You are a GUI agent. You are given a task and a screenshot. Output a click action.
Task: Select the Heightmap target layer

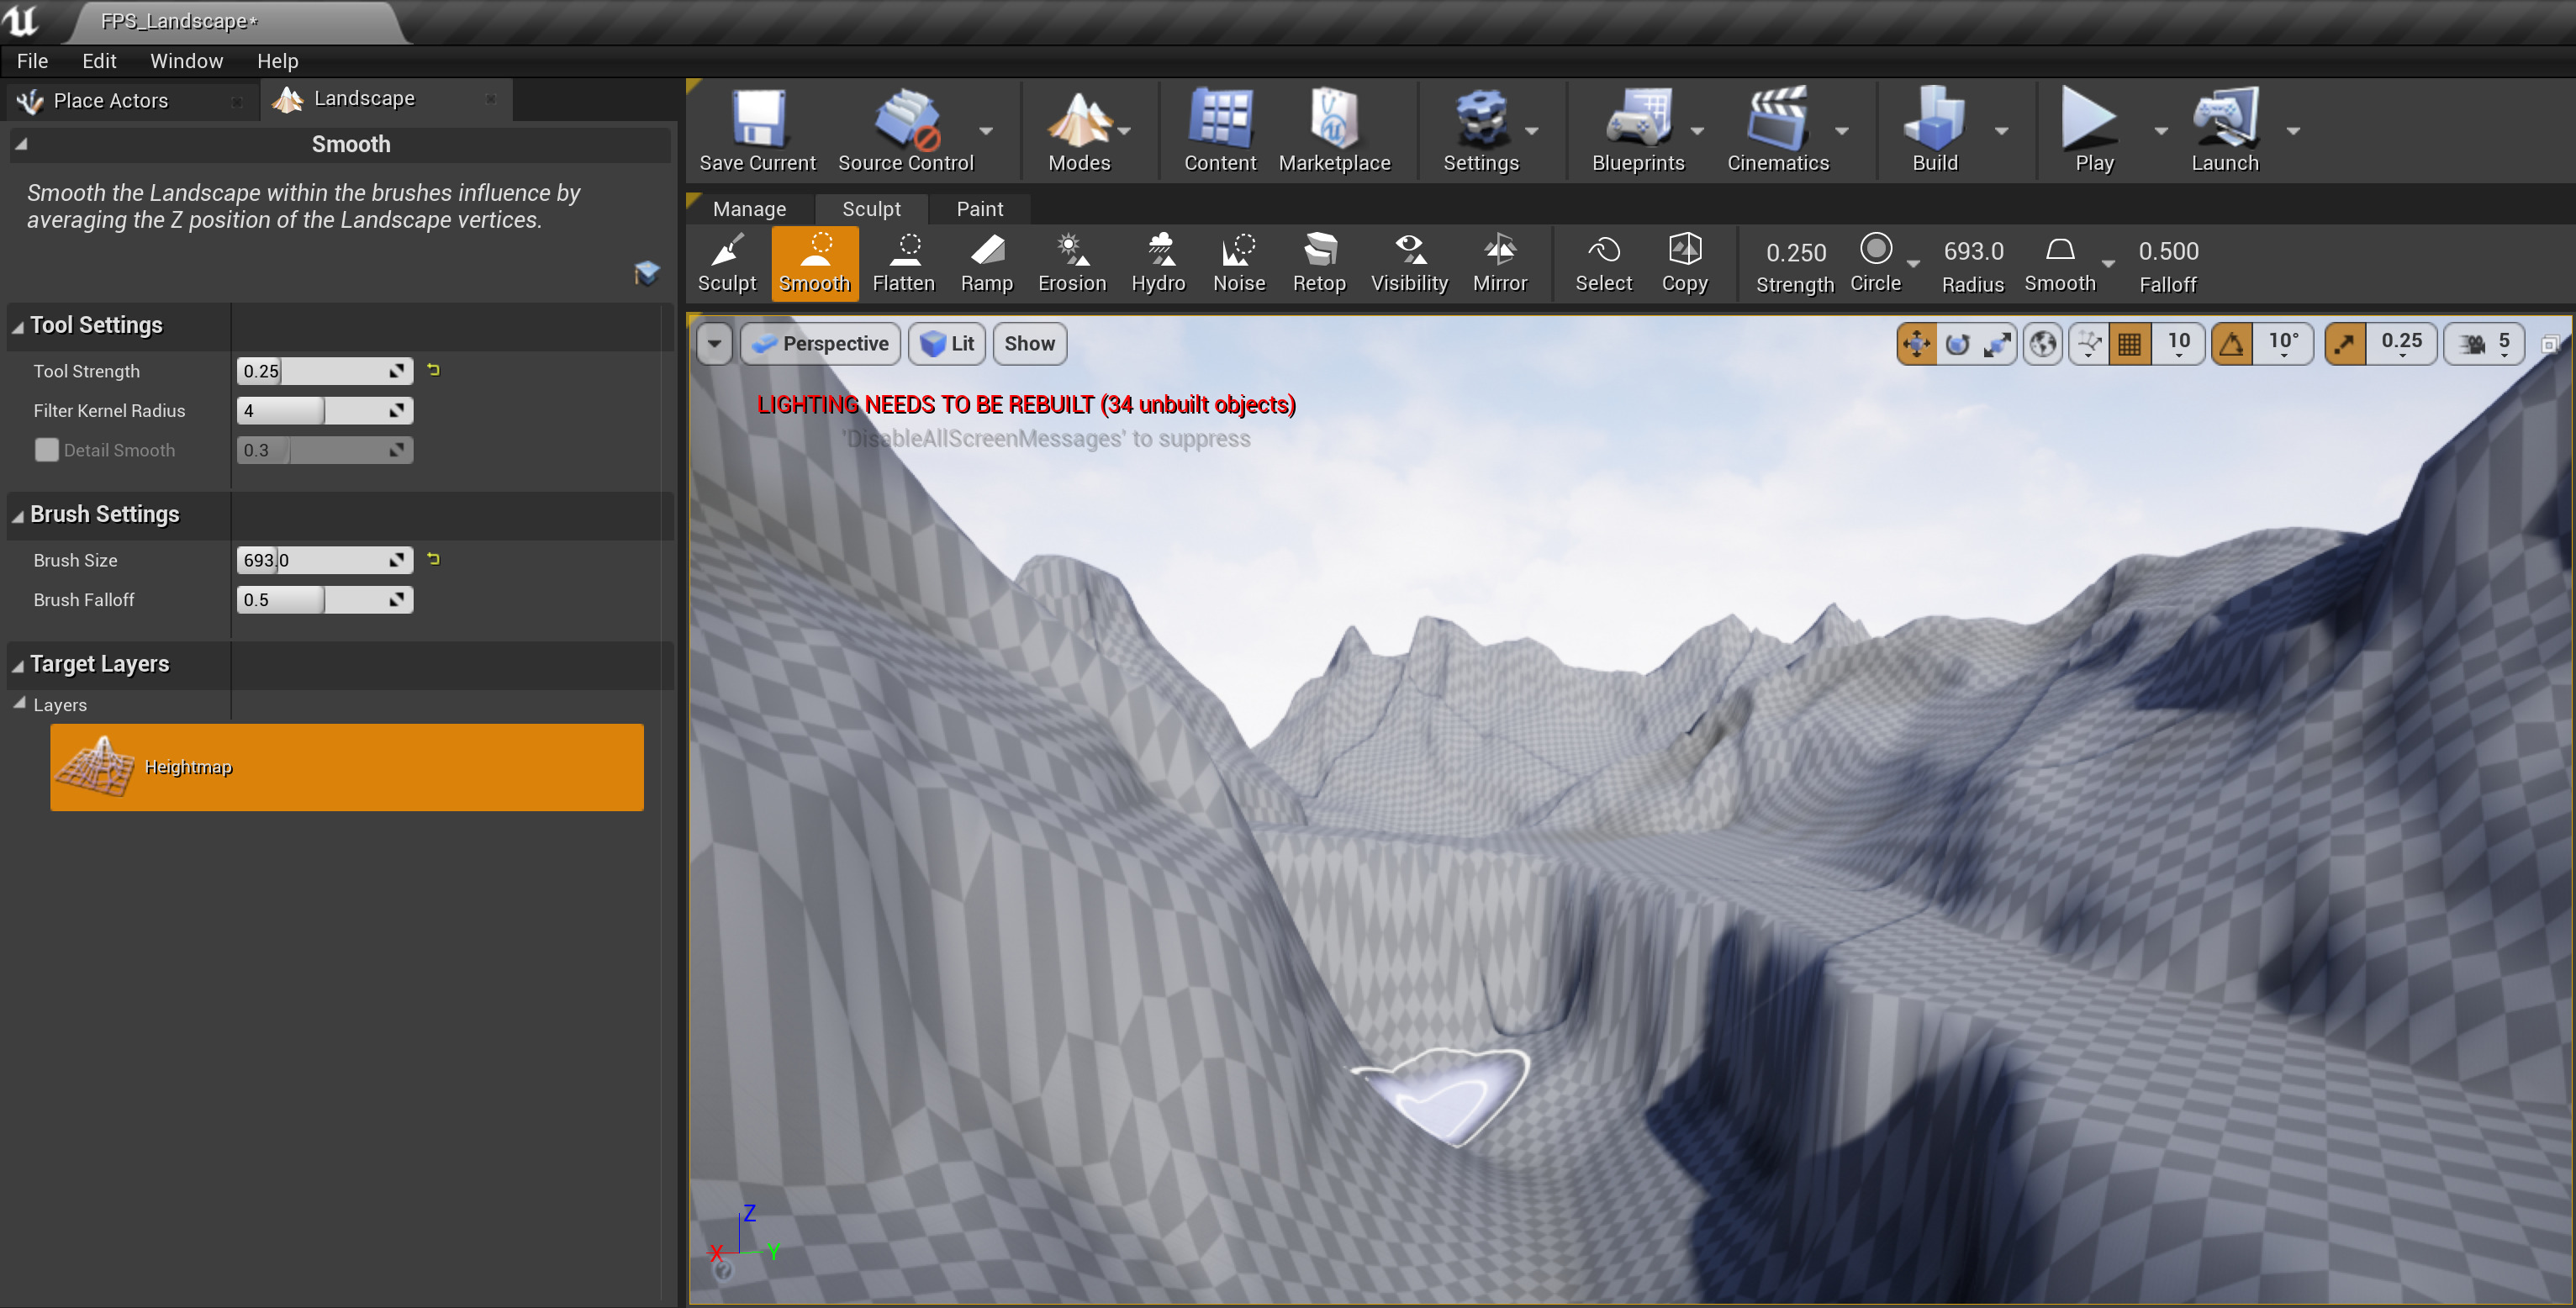[347, 766]
